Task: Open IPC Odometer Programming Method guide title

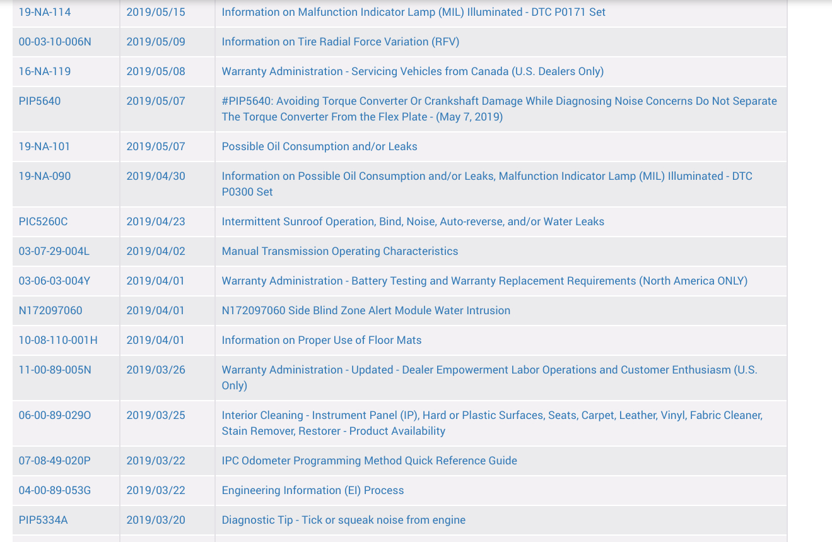Action: pyautogui.click(x=370, y=461)
